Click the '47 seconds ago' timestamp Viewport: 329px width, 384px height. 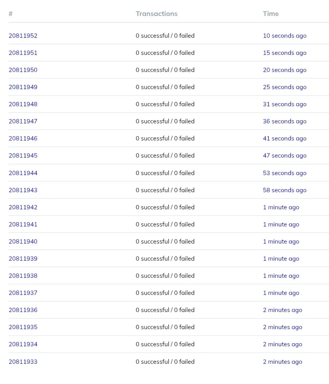click(x=285, y=156)
